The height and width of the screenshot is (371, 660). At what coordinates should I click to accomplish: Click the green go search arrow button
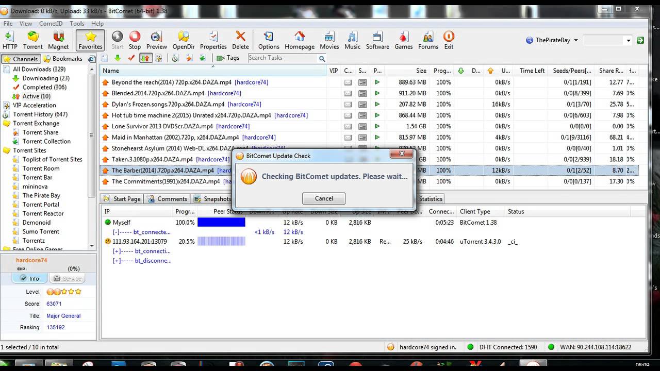[x=640, y=40]
